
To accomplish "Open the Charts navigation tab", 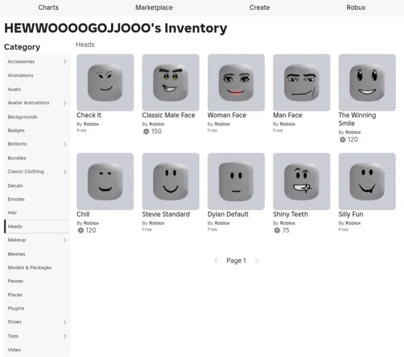I will tap(49, 8).
